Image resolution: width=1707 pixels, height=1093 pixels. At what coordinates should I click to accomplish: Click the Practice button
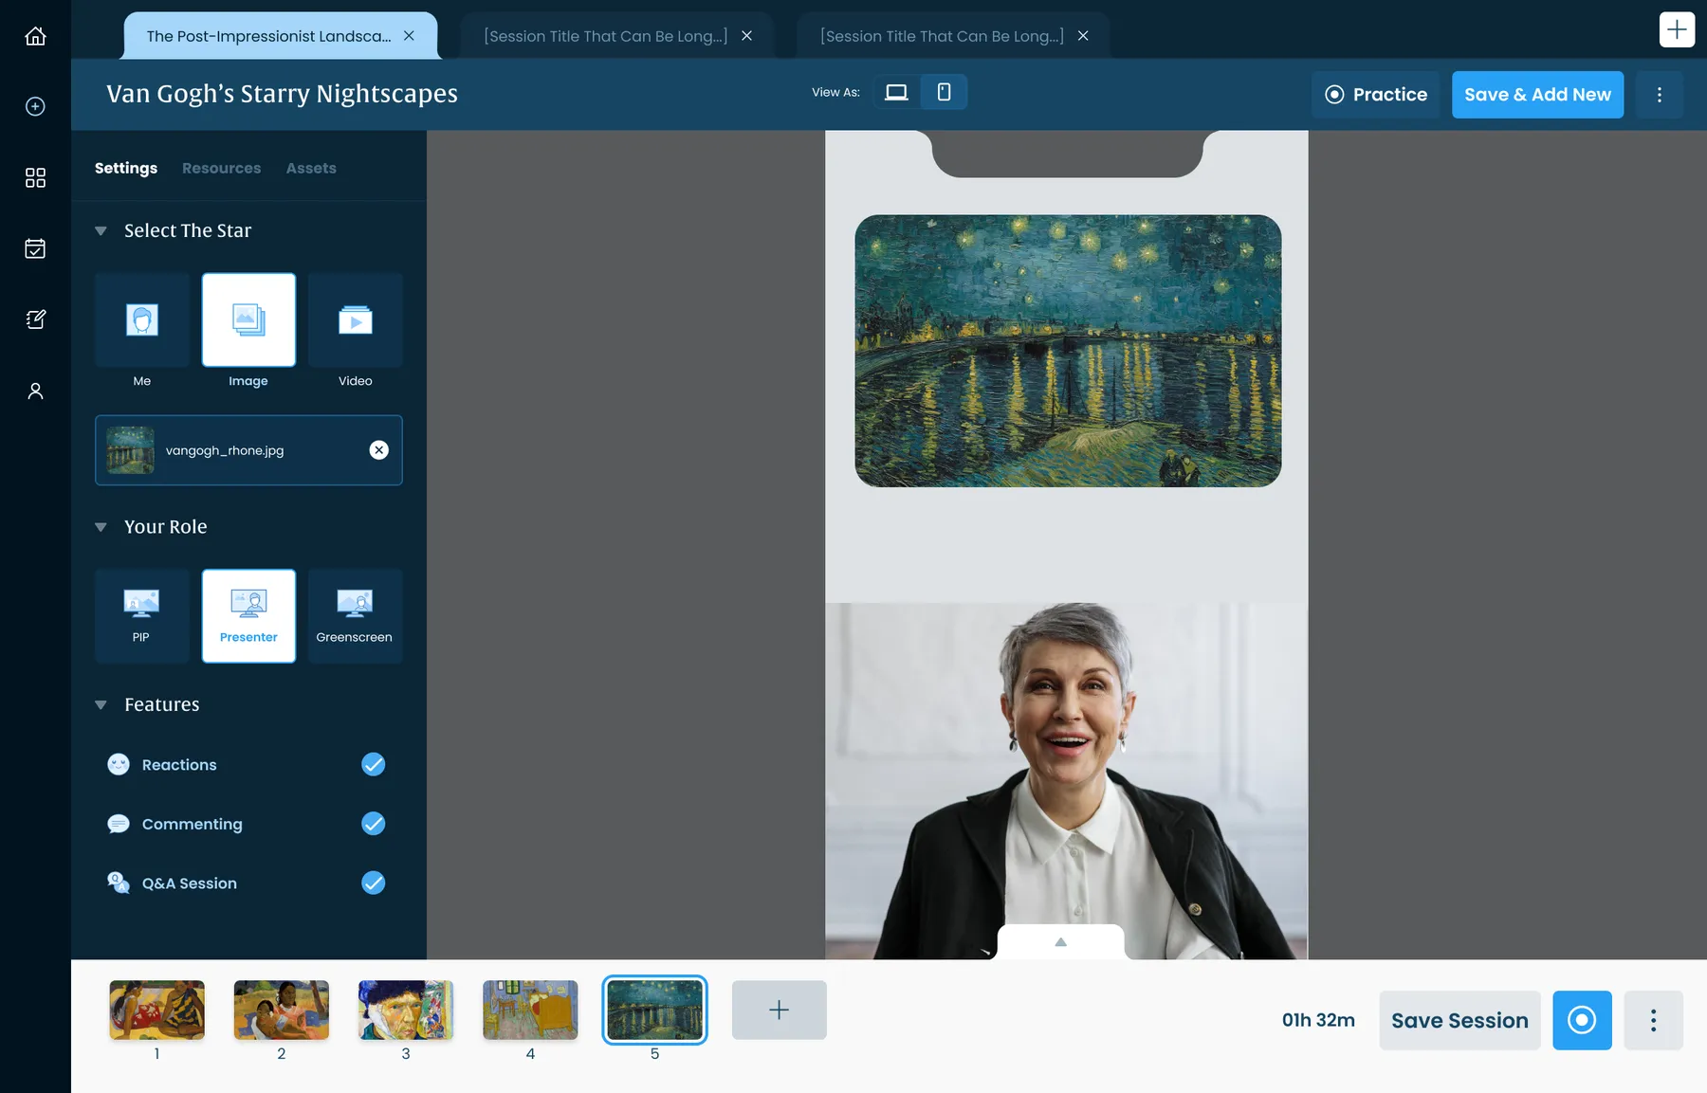click(1375, 95)
